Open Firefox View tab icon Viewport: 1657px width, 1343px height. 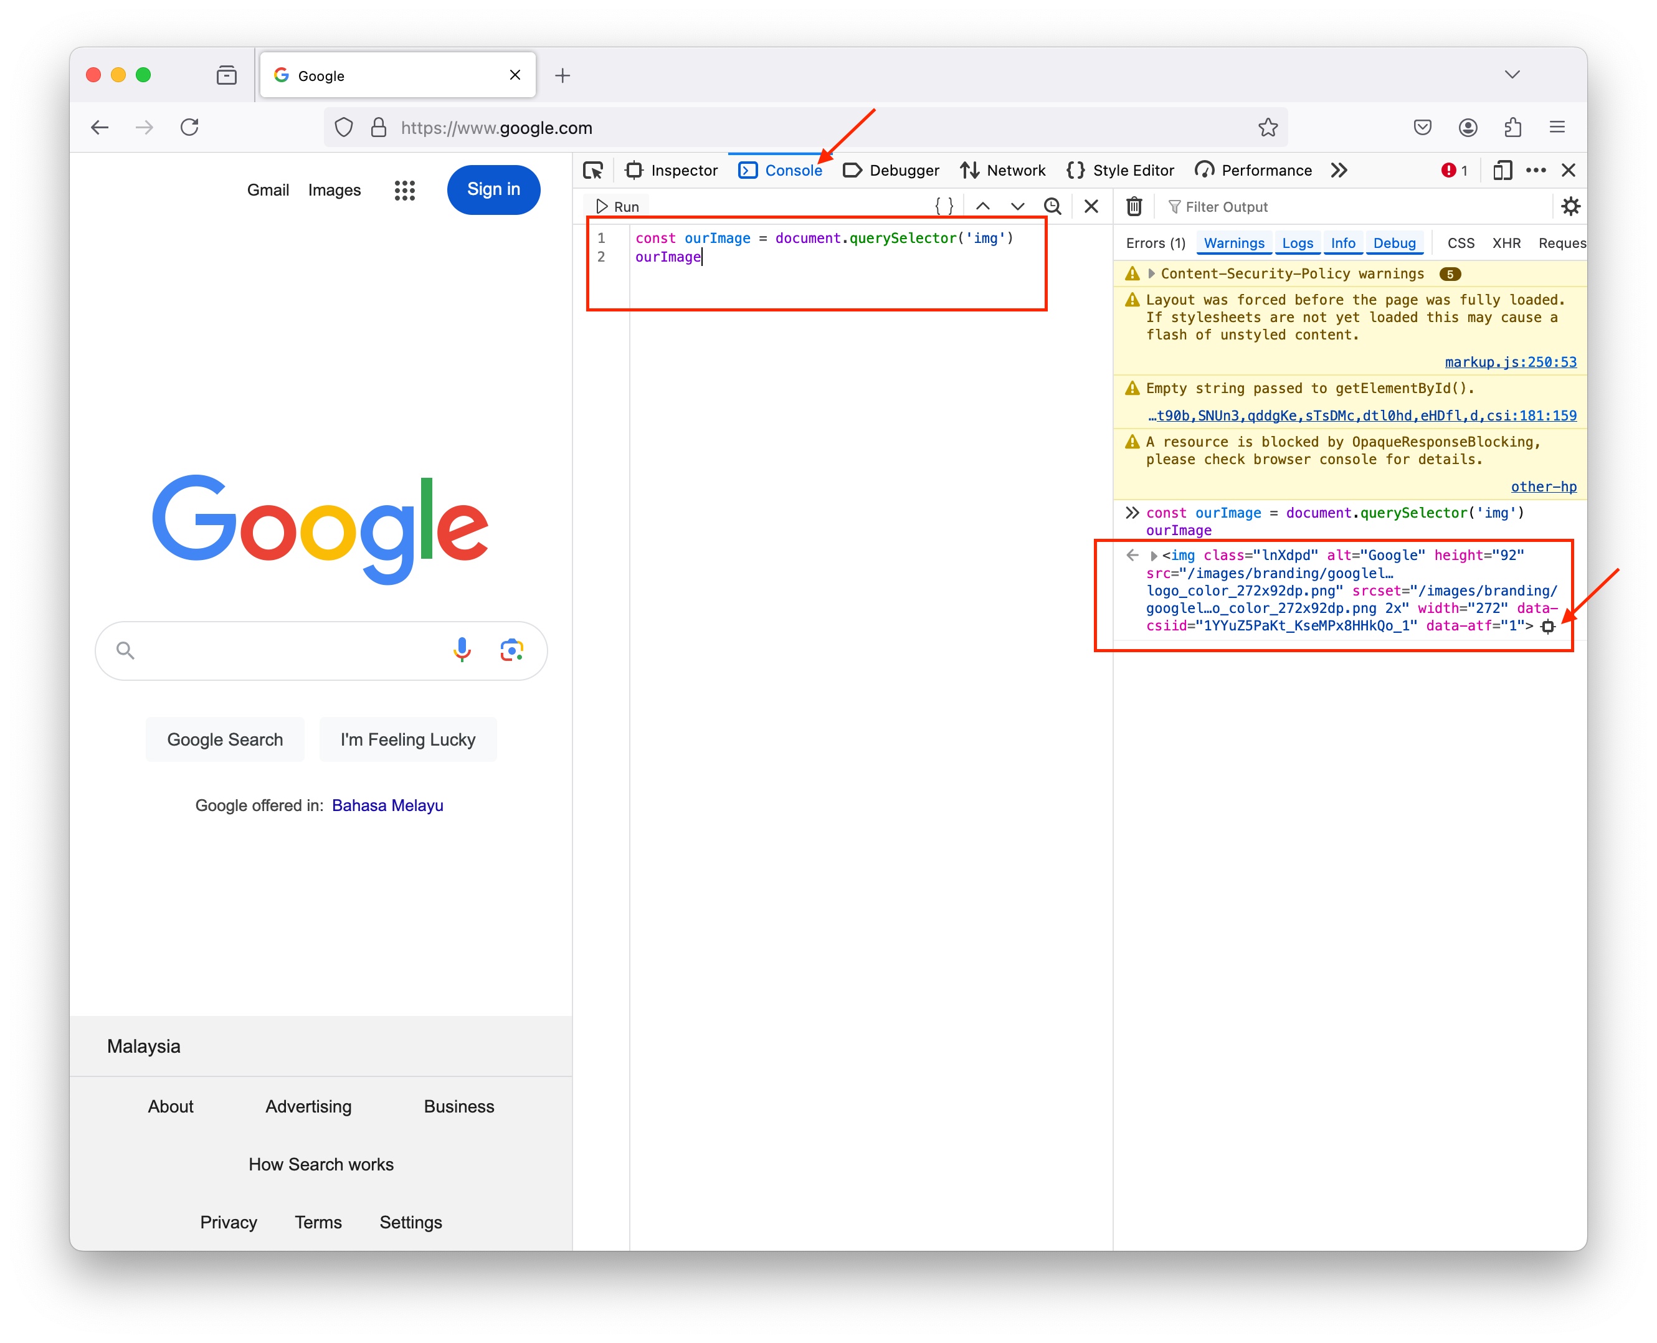227,75
